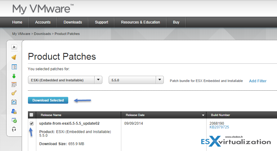This screenshot has width=277, height=151.
Task: Open the Home menu
Action: pyautogui.click(x=17, y=22)
